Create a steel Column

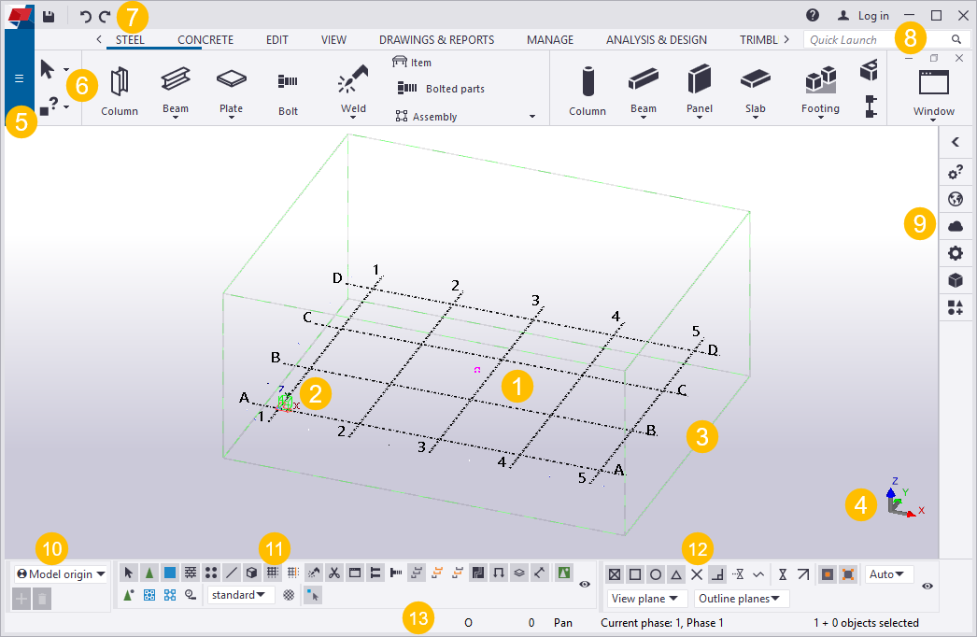pyautogui.click(x=120, y=91)
